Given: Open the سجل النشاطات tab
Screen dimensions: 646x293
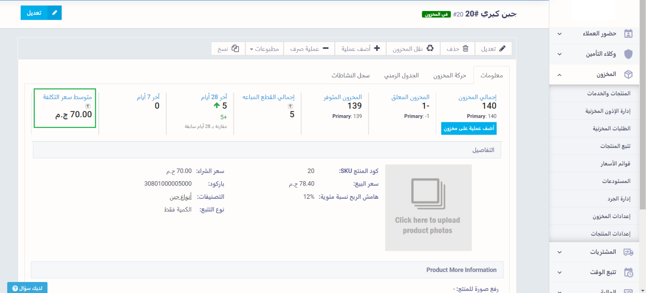Looking at the screenshot, I should point(350,76).
